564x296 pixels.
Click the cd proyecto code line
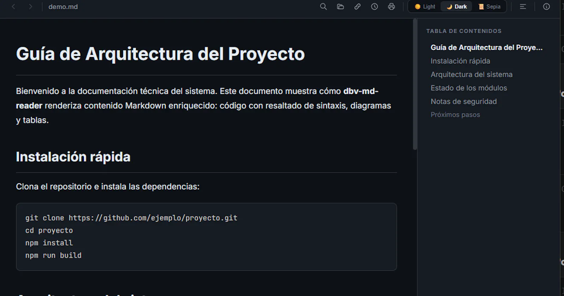coord(49,230)
